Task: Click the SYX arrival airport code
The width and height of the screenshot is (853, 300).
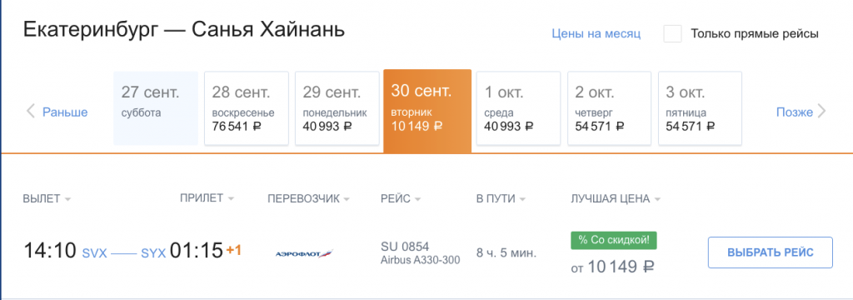Action: click(153, 253)
